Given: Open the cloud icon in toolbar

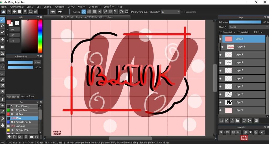Looking at the screenshot, I should pos(3,12).
